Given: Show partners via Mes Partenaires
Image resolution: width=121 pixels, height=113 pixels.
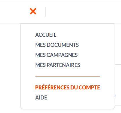Looking at the screenshot, I should tap(58, 65).
